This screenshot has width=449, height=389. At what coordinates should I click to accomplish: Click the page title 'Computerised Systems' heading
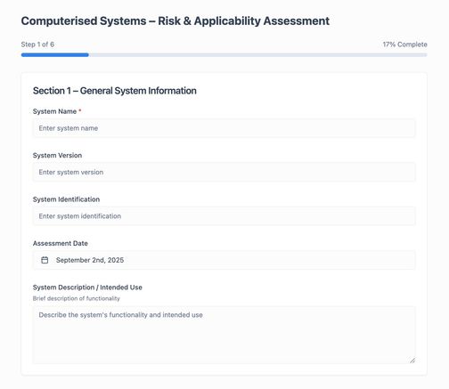176,21
